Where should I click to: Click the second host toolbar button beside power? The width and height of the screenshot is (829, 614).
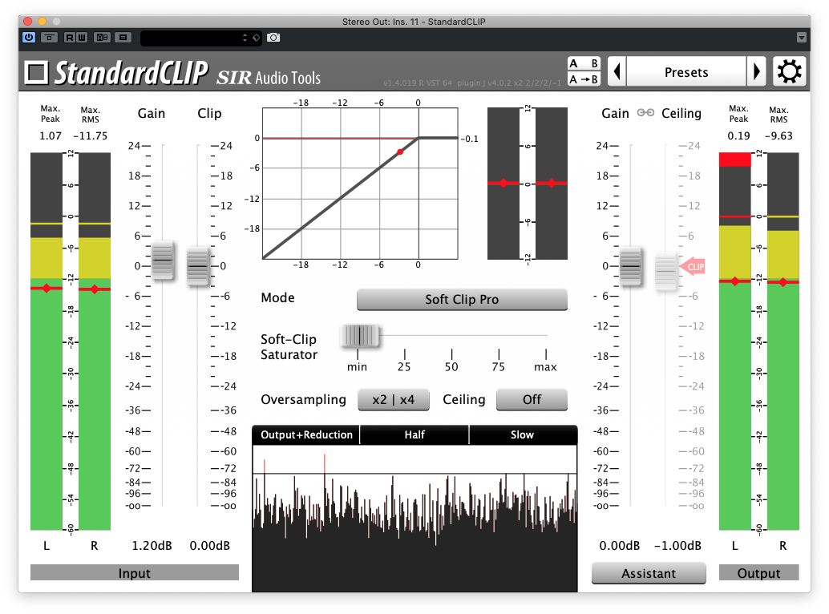click(x=49, y=38)
